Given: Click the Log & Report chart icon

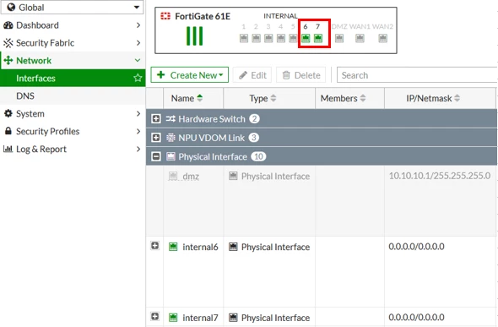Looking at the screenshot, I should (x=8, y=149).
